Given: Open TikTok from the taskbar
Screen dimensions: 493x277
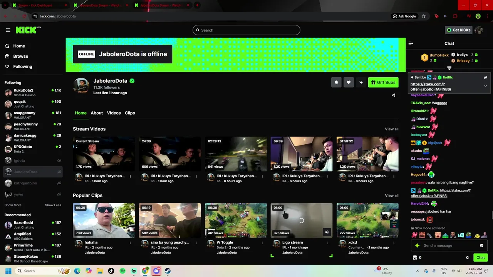Looking at the screenshot, I should pyautogui.click(x=111, y=271).
